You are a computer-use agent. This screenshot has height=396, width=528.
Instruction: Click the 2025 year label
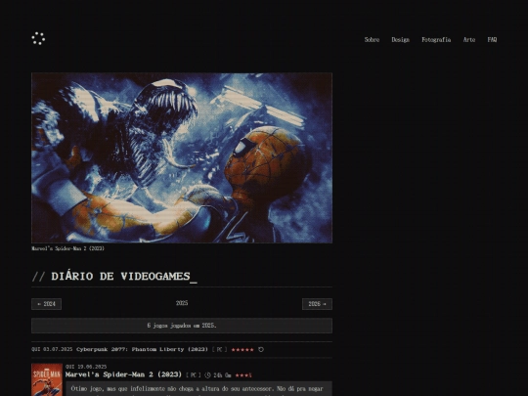(x=182, y=303)
